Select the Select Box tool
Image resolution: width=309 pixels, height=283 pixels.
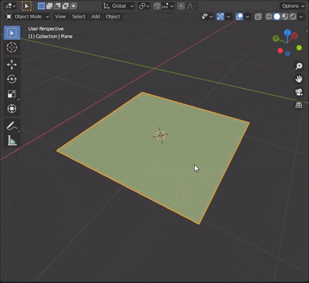(12, 33)
